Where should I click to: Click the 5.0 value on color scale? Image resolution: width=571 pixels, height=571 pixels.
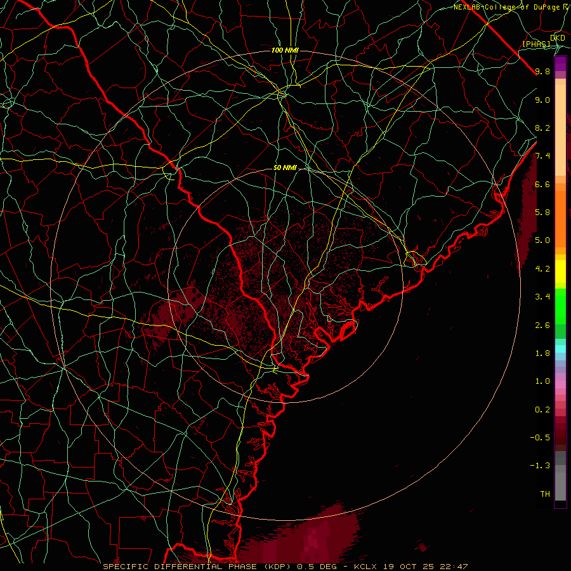(x=542, y=240)
